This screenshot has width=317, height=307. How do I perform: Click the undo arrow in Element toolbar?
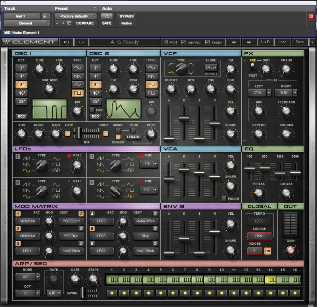coord(66,42)
